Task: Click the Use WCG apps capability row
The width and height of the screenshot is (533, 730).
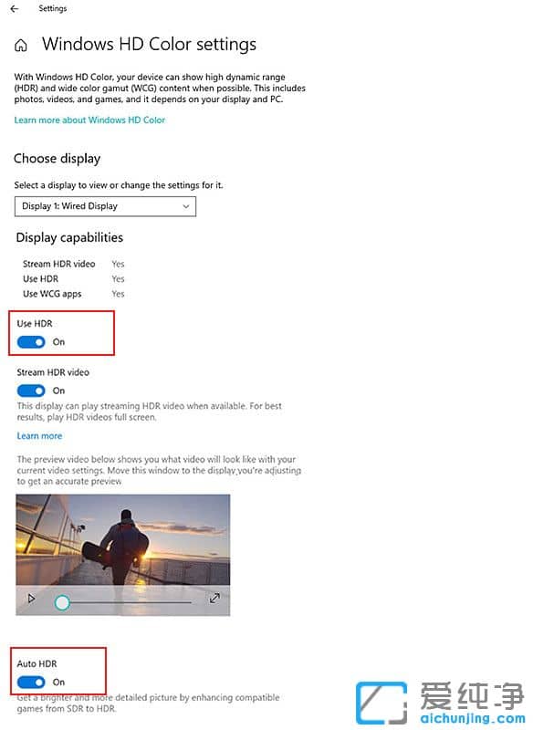Action: click(x=74, y=294)
